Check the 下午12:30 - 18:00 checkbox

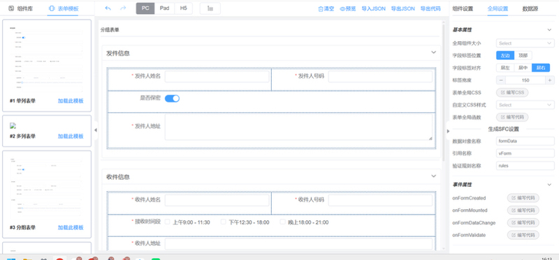click(224, 222)
